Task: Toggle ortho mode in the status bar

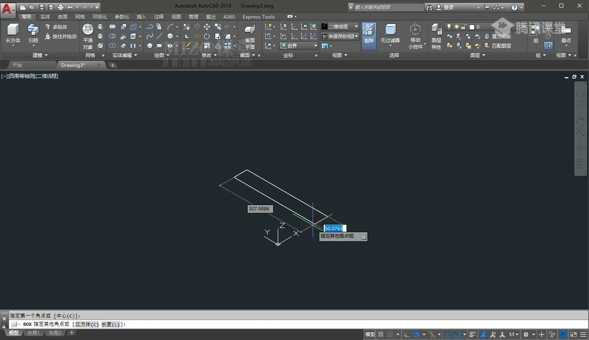Action: [x=406, y=334]
